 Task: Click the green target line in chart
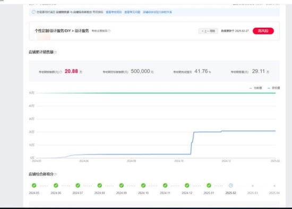pyautogui.click(x=156, y=93)
